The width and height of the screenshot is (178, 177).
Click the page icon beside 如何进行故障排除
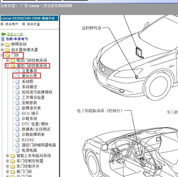(17, 92)
